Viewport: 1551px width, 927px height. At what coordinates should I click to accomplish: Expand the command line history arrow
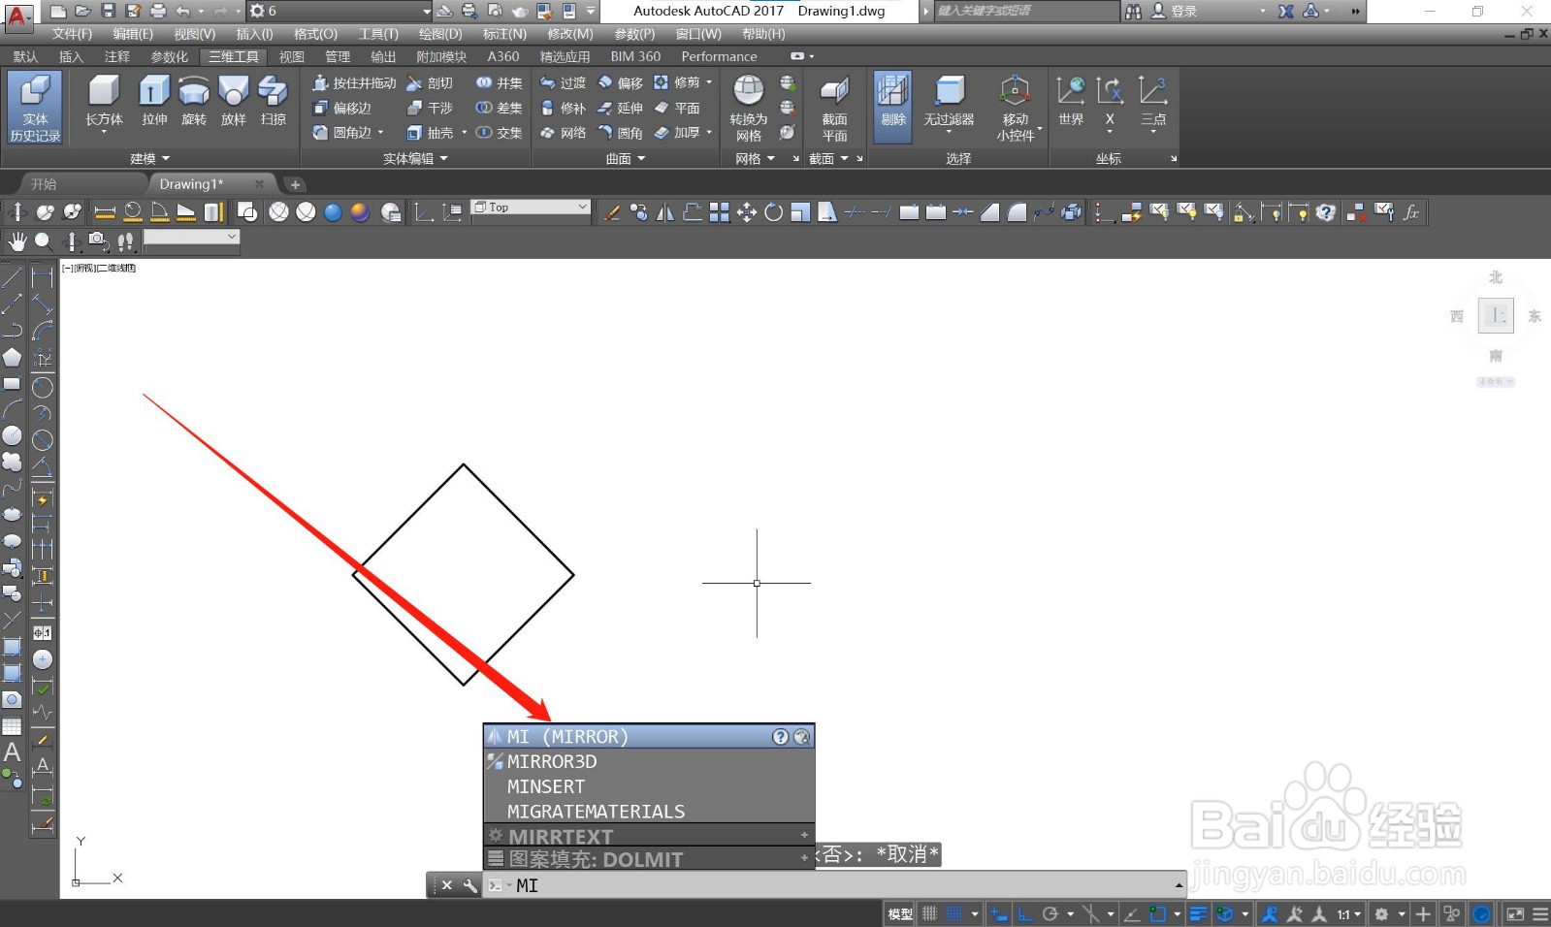[x=1179, y=885]
